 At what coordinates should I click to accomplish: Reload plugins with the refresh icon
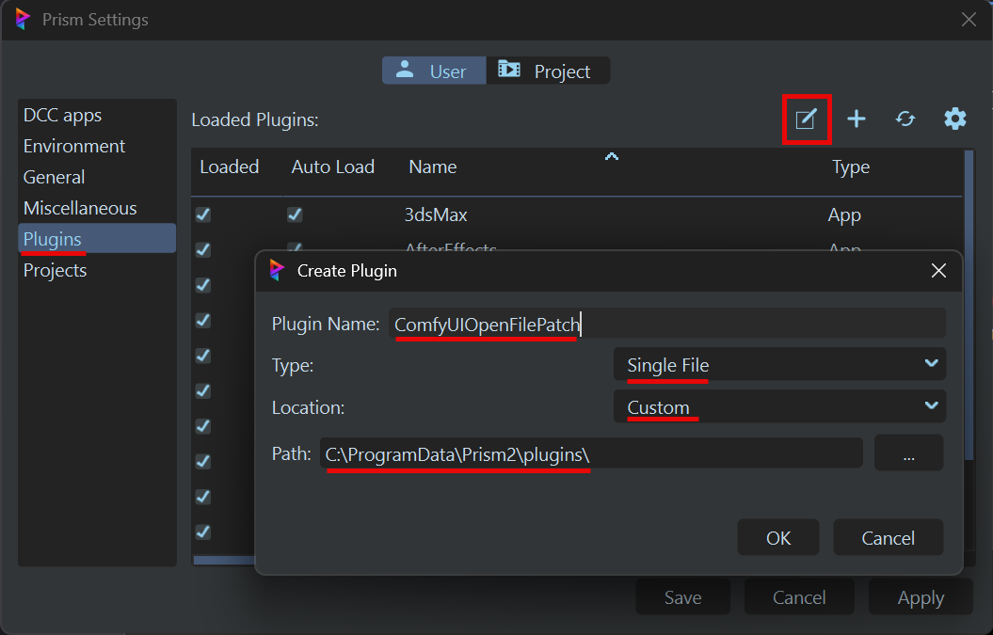pos(905,119)
